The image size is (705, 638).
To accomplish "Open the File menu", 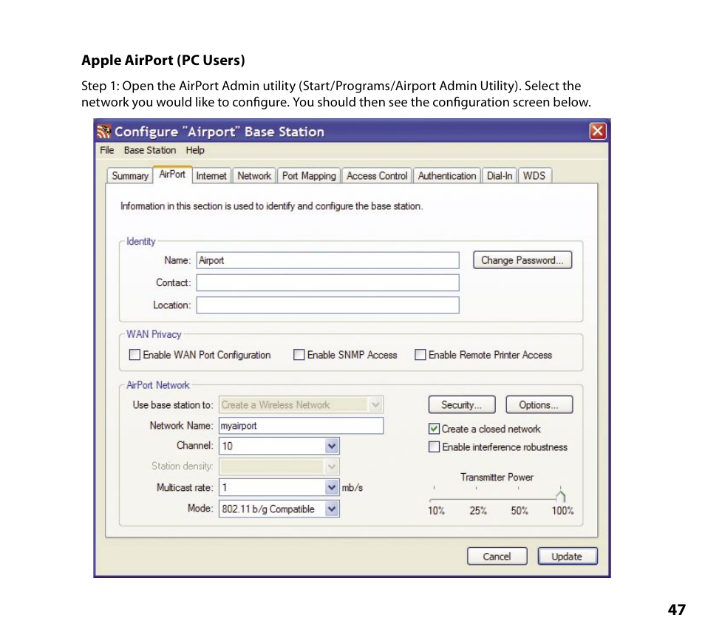I will point(107,150).
